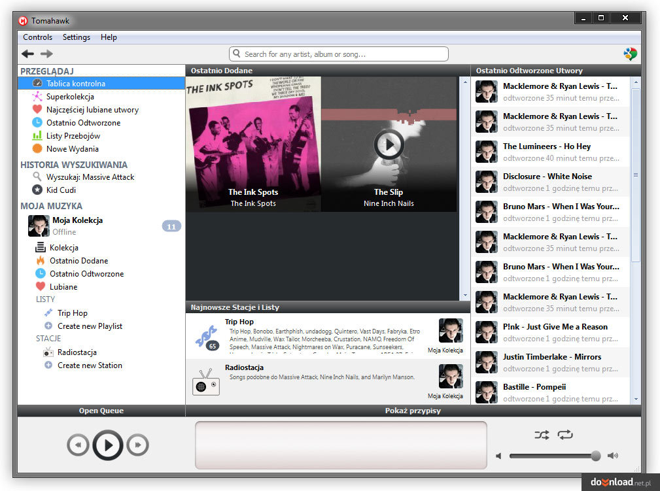660x491 pixels.
Task: Skip to the next track
Action: (x=137, y=445)
